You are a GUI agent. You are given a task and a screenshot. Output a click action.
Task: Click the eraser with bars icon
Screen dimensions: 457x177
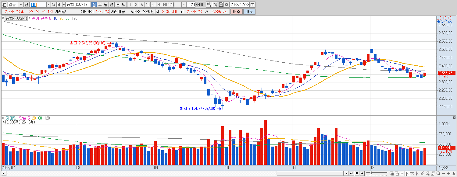coord(428,174)
